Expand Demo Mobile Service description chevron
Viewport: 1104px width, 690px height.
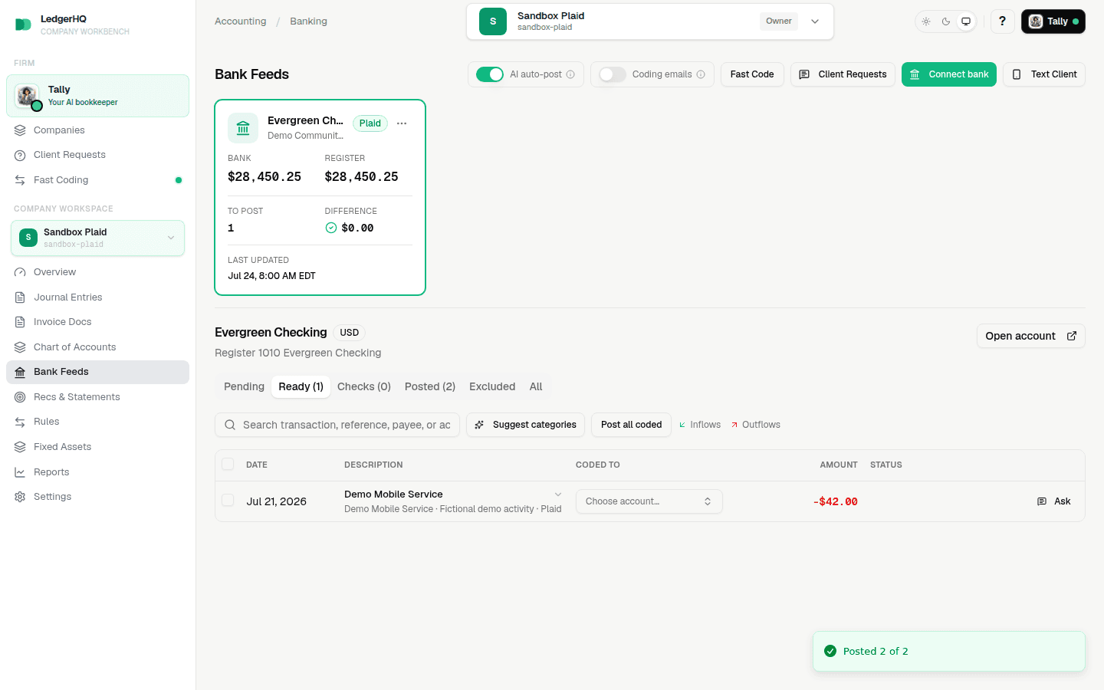point(558,495)
